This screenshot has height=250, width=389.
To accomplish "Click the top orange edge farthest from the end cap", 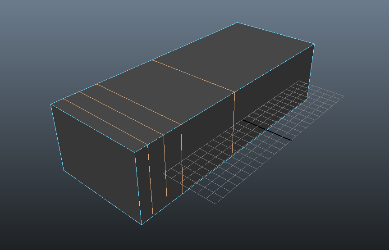I will [x=194, y=76].
